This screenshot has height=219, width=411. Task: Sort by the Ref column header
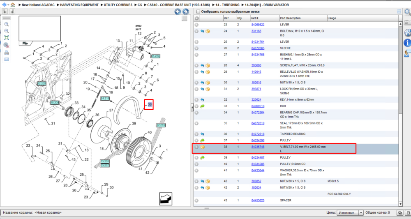[x=229, y=18]
